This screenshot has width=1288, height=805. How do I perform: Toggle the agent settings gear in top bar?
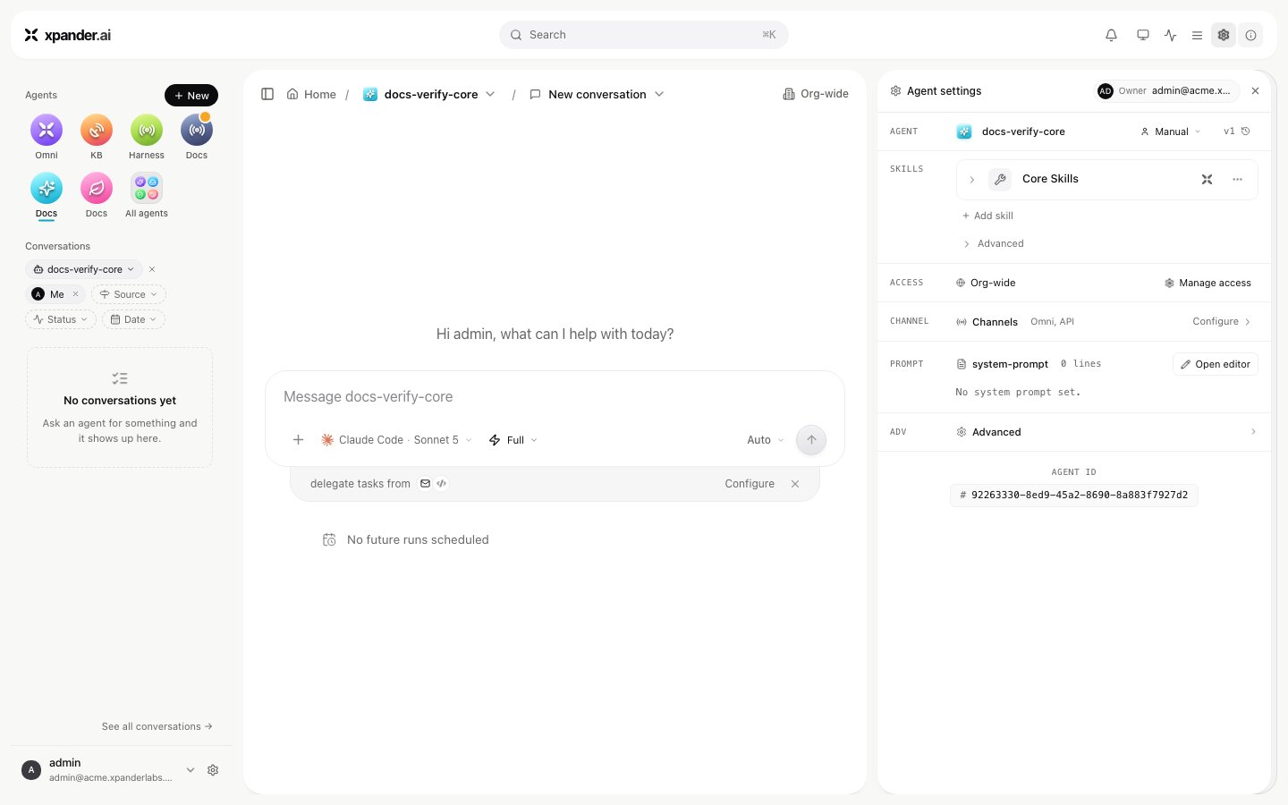tap(1224, 35)
